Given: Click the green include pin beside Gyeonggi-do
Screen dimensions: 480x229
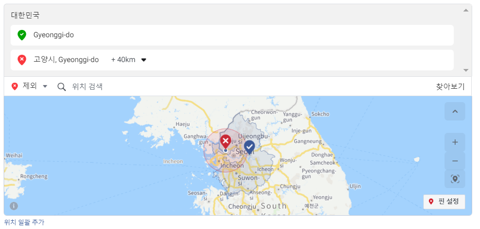Looking at the screenshot, I should coord(22,35).
